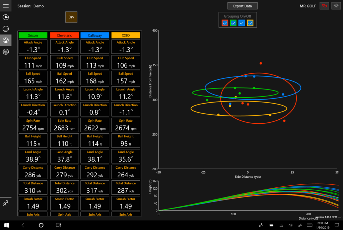Image resolution: width=343 pixels, height=230 pixels.
Task: Open the Windows Start menu
Action: 7,225
